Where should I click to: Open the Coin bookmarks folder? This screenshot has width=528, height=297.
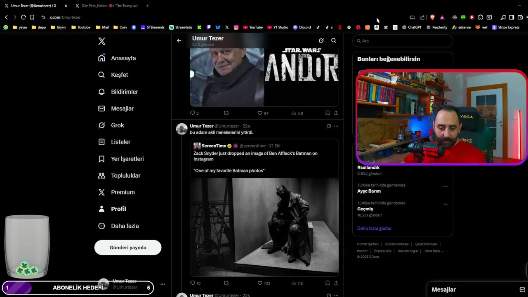(x=120, y=27)
